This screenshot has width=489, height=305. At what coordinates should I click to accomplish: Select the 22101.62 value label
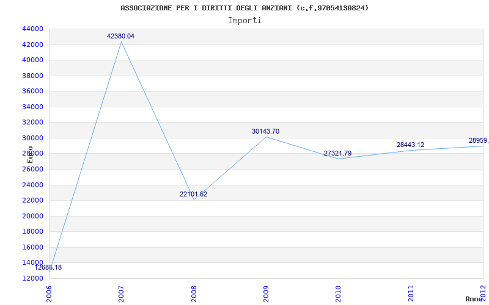[193, 194]
